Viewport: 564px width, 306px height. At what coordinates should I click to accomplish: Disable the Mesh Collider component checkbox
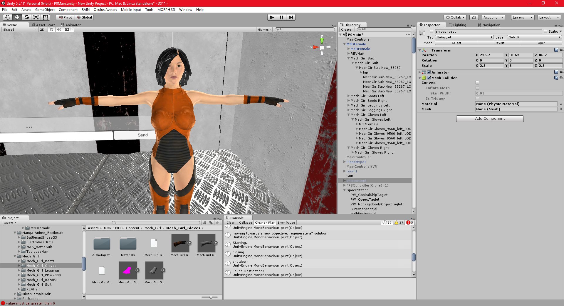(x=429, y=78)
